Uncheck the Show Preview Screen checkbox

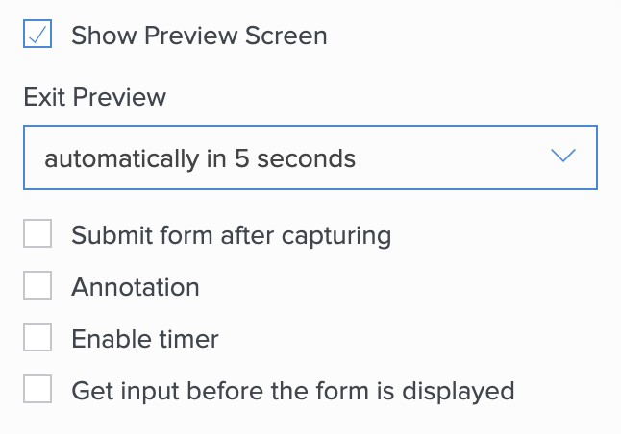(x=37, y=36)
